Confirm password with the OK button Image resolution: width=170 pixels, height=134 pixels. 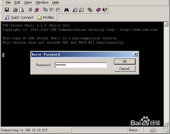[x=125, y=62]
